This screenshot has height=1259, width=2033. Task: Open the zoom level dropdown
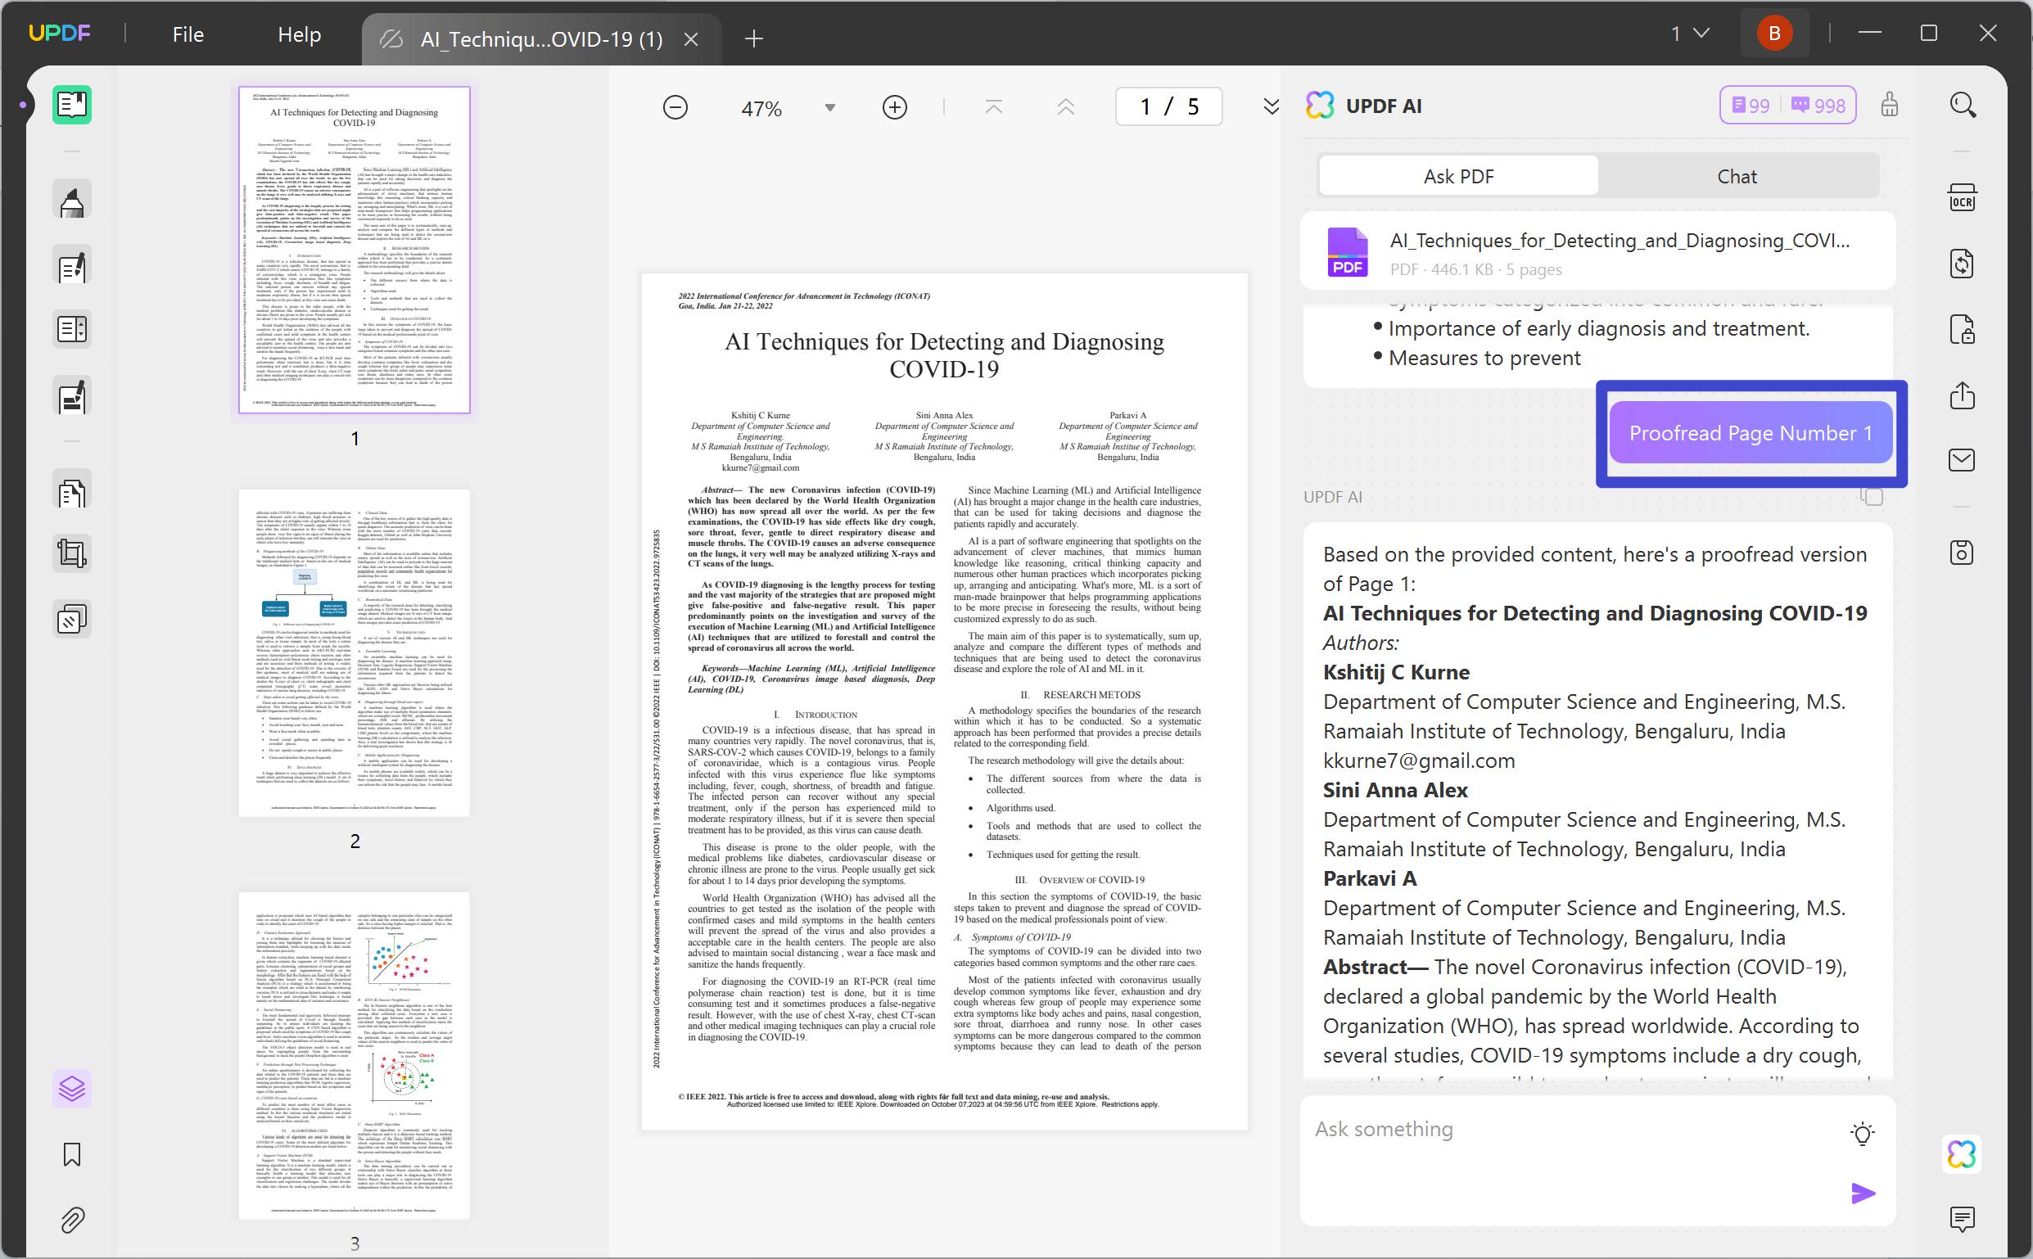tap(828, 106)
